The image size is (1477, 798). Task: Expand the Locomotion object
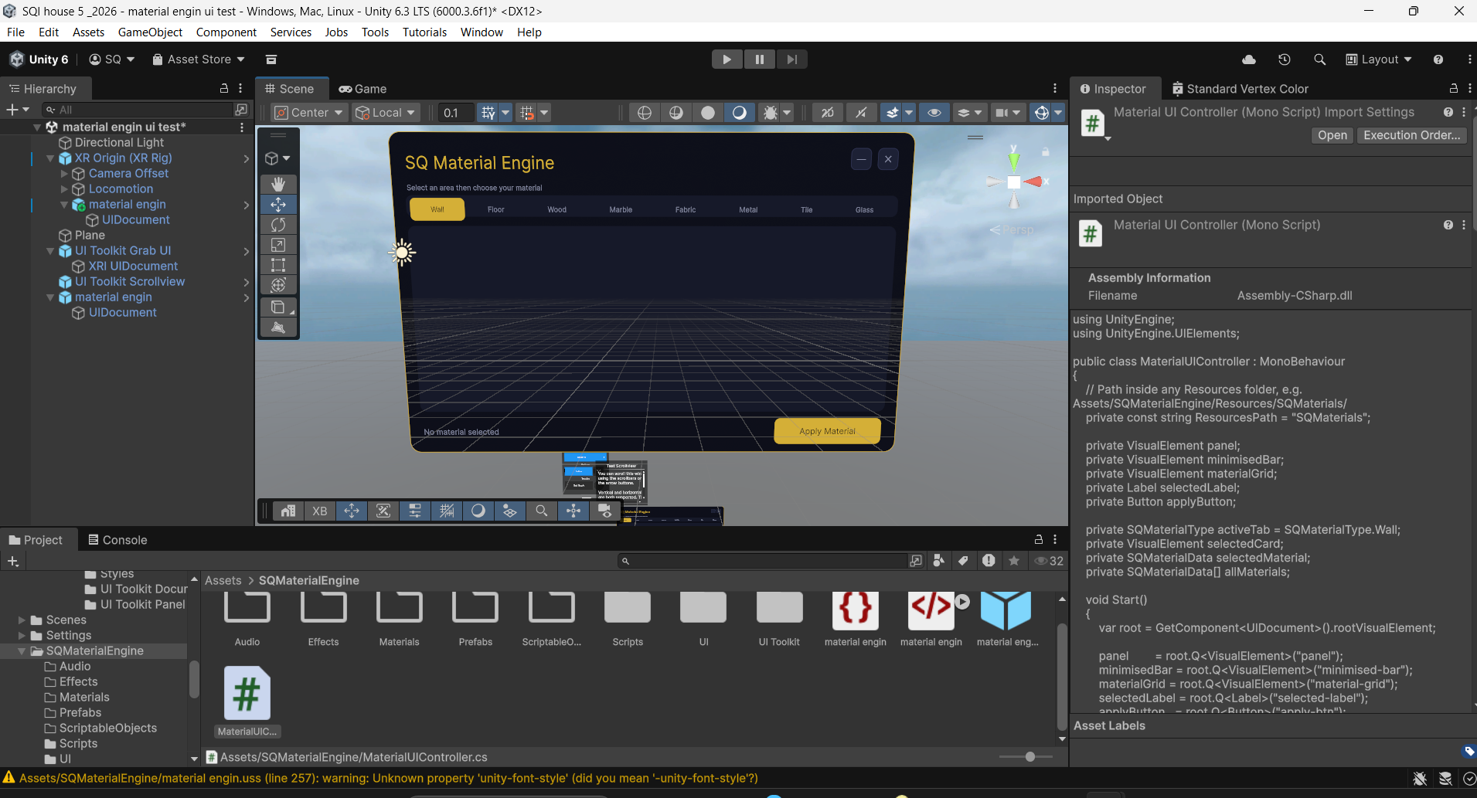64,189
